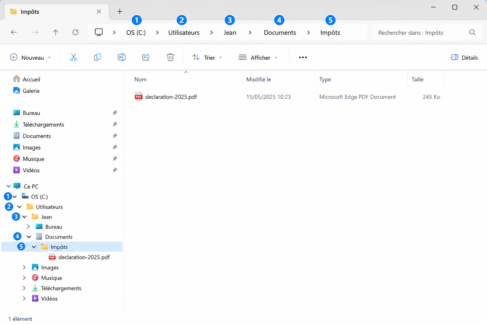Go back with the left arrow
Screen dimensions: 487x325
point(14,32)
